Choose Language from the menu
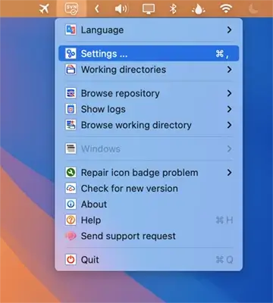 pos(149,30)
